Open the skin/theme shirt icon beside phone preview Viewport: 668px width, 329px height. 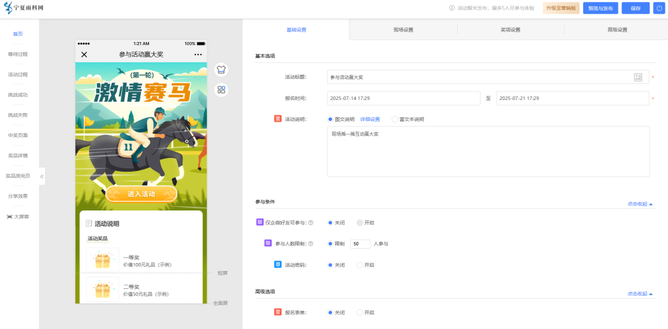tap(221, 69)
